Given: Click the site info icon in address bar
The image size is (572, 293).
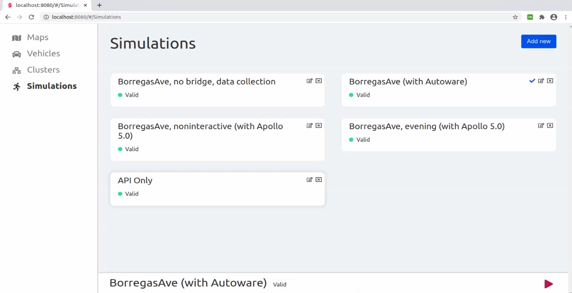Looking at the screenshot, I should pos(46,17).
